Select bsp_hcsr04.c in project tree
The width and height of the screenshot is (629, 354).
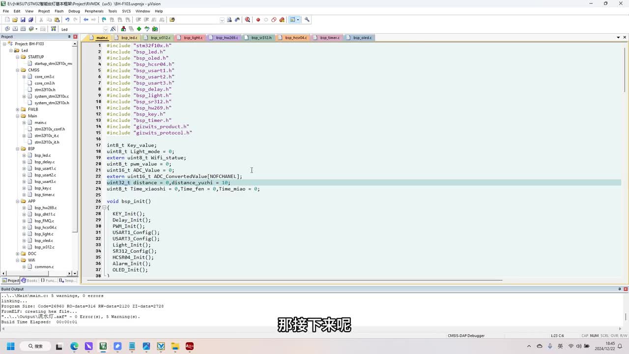[x=46, y=227]
